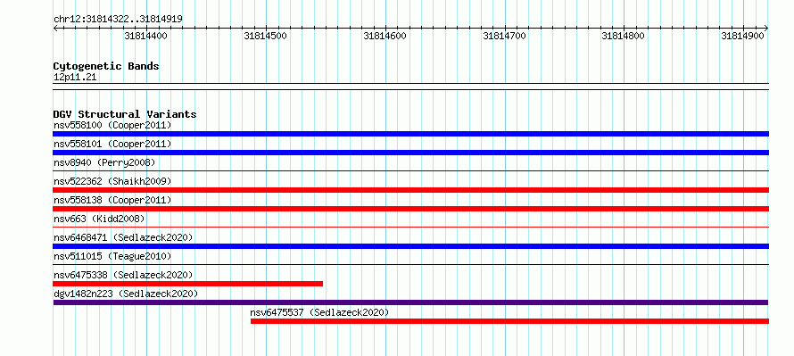Viewport: 794px width, 356px height.
Task: Click the 12p11.21 band label
Action: [75, 78]
